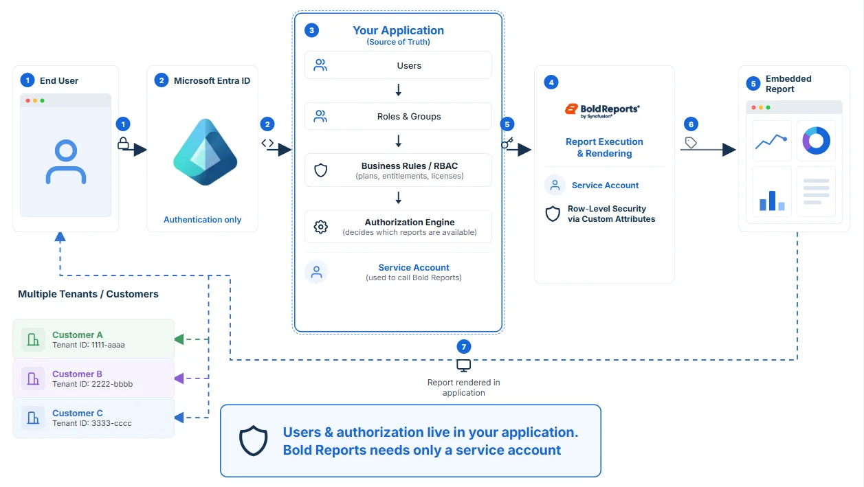This screenshot has width=864, height=487.
Task: Click "(plans, entitlements, licenses)" text
Action: tap(410, 176)
